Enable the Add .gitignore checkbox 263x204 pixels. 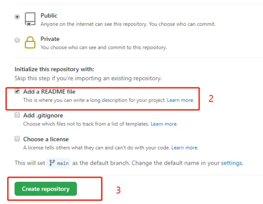17,115
